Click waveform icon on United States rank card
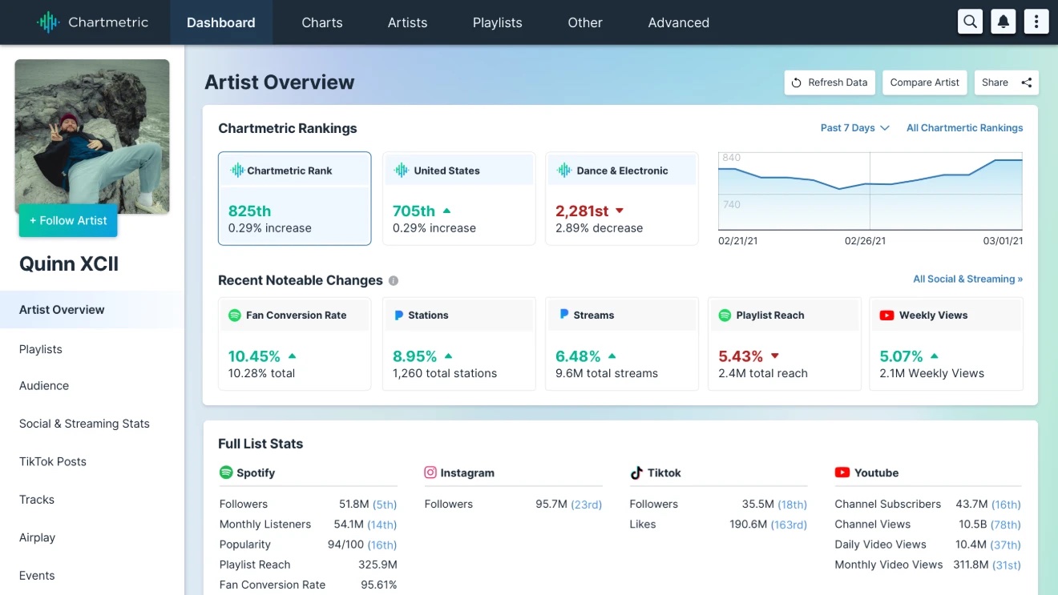Image resolution: width=1058 pixels, height=595 pixels. point(401,171)
